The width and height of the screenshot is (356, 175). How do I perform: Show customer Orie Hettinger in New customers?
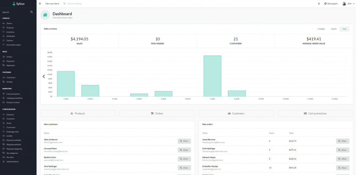(184, 168)
